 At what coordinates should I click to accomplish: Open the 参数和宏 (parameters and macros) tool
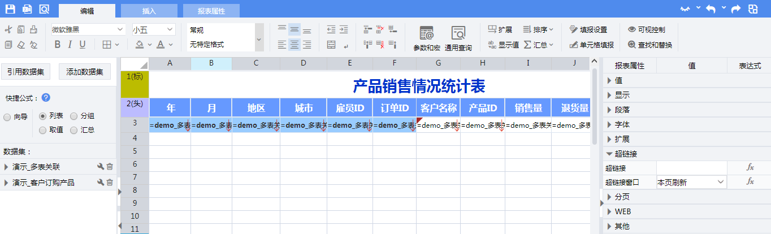[427, 38]
